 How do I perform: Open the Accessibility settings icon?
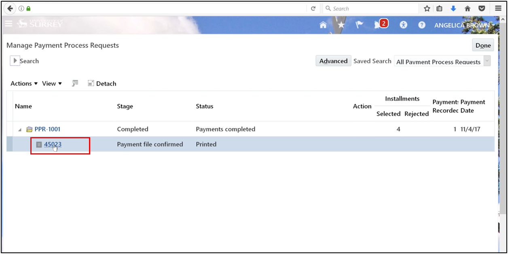point(403,25)
